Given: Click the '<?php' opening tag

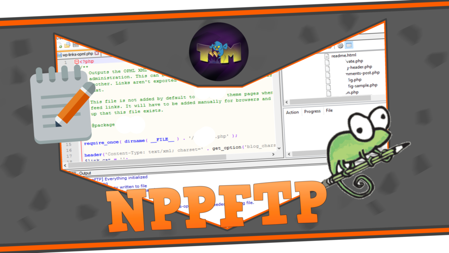Looking at the screenshot, I should 87,62.
